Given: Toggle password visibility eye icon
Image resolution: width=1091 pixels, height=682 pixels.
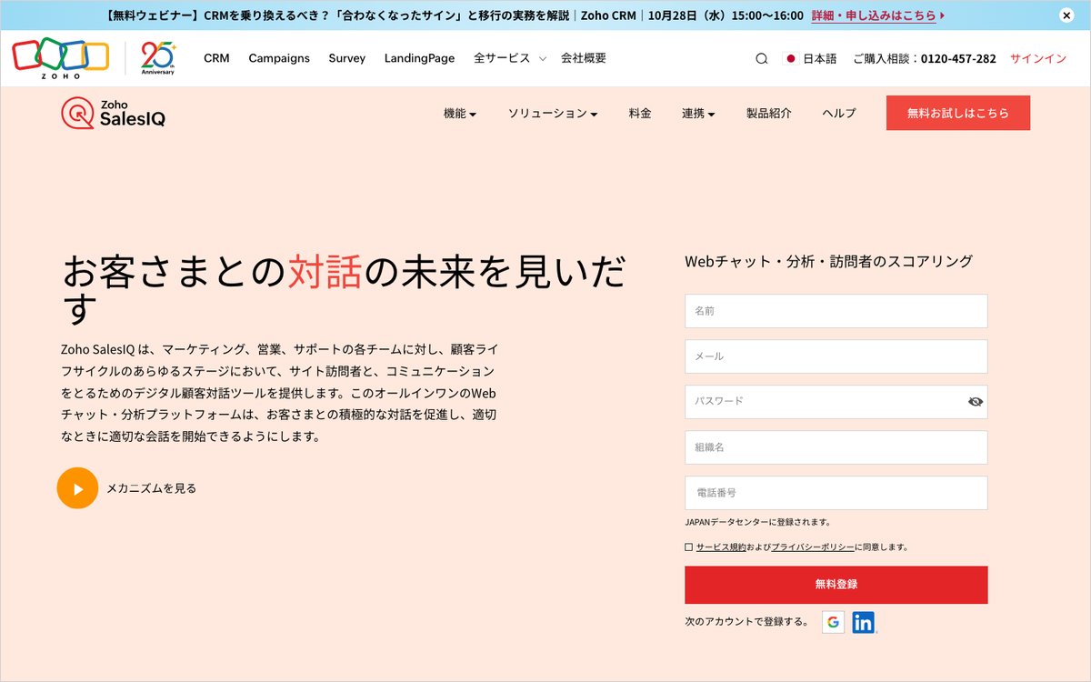Looking at the screenshot, I should pos(976,401).
